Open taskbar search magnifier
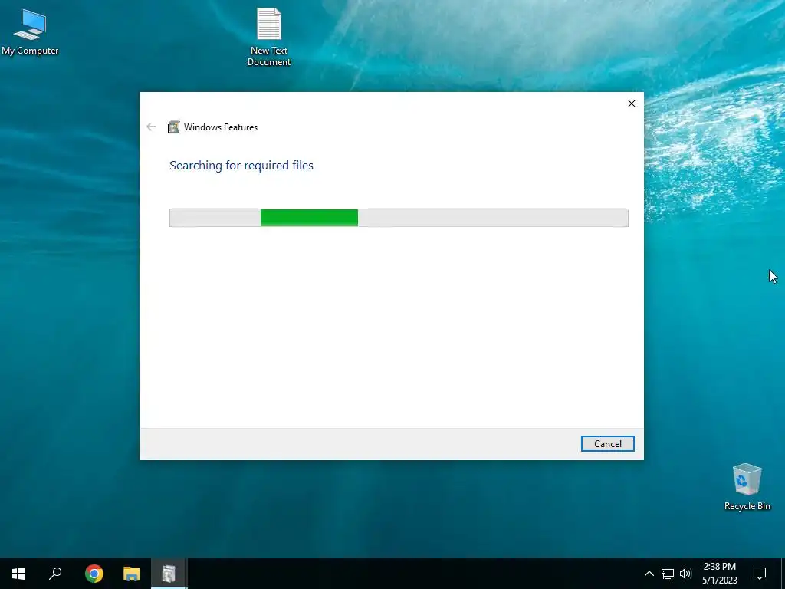Image resolution: width=785 pixels, height=589 pixels. [x=55, y=574]
